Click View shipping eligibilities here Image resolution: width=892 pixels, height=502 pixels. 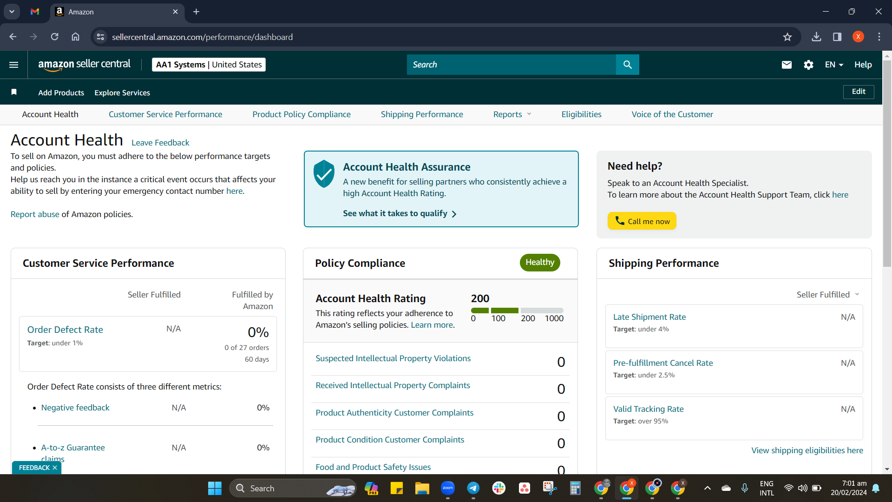(807, 450)
